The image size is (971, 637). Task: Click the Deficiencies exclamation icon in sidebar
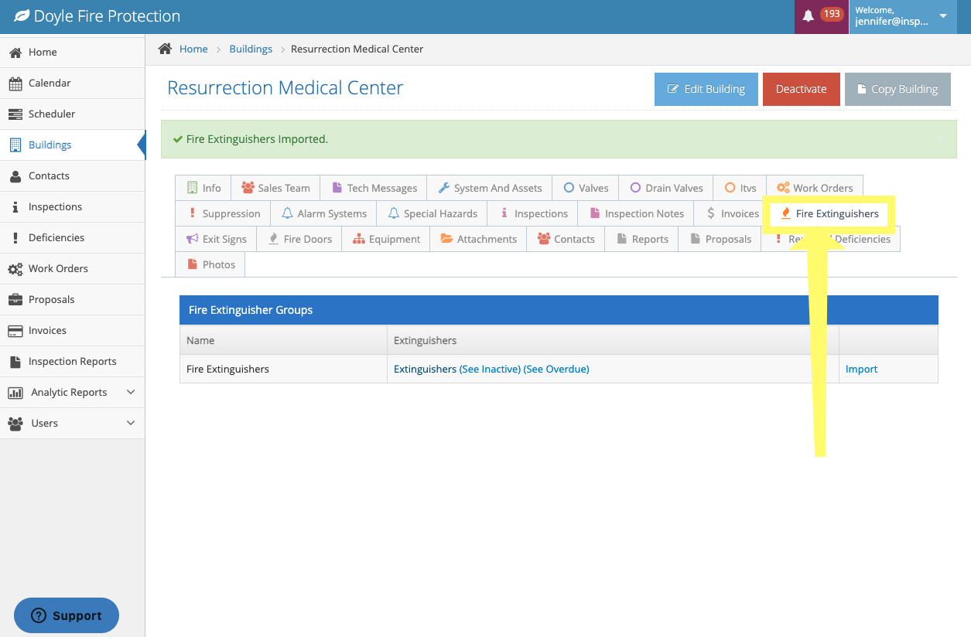15,238
